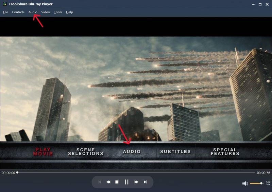
Task: Open the Audio menu in menu bar
Action: [33, 12]
